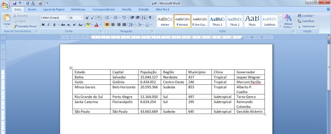This screenshot has height=134, width=331.
Task: Open the Localizar find dropdown
Action: click(x=307, y=16)
